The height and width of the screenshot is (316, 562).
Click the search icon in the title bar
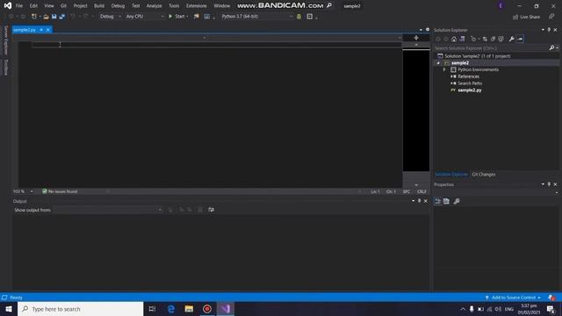click(x=329, y=5)
